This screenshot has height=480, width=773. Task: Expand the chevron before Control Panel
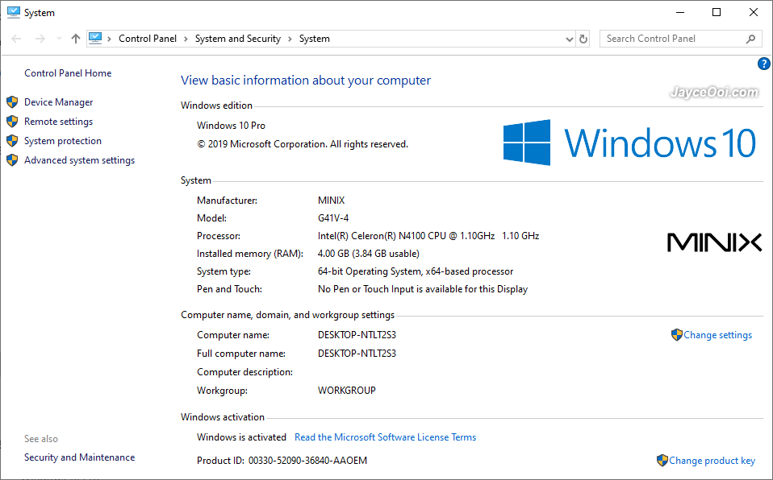tap(109, 39)
